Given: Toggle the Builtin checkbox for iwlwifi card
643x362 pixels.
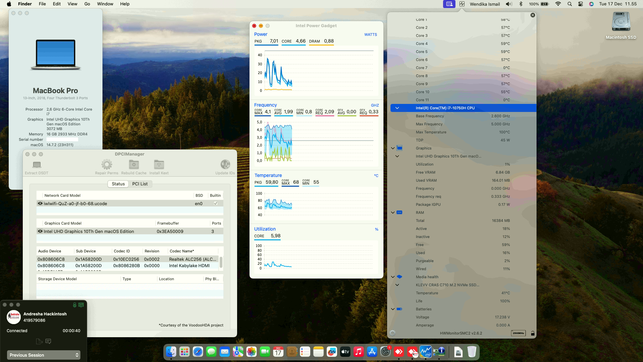Looking at the screenshot, I should 215,203.
